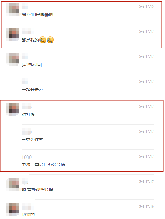The height and width of the screenshot is (219, 165).
Task: Click the sender name '1030'
Action: (27, 157)
